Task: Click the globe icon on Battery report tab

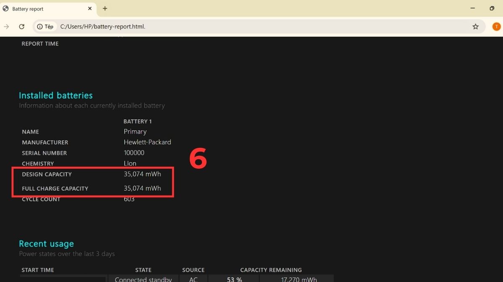Action: [5, 9]
